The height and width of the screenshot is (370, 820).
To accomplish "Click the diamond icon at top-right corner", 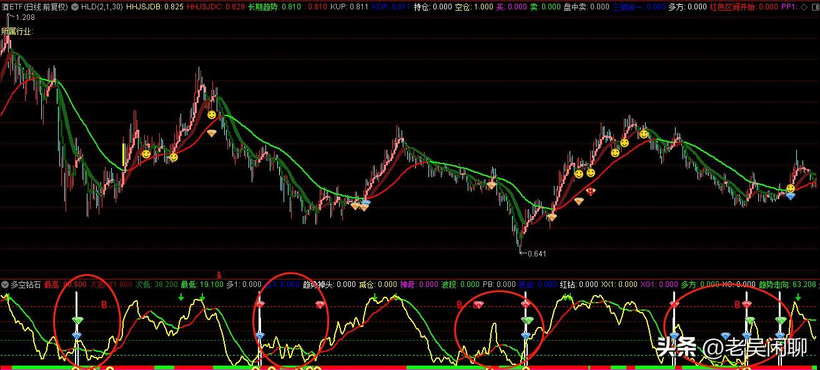I will 803,7.
